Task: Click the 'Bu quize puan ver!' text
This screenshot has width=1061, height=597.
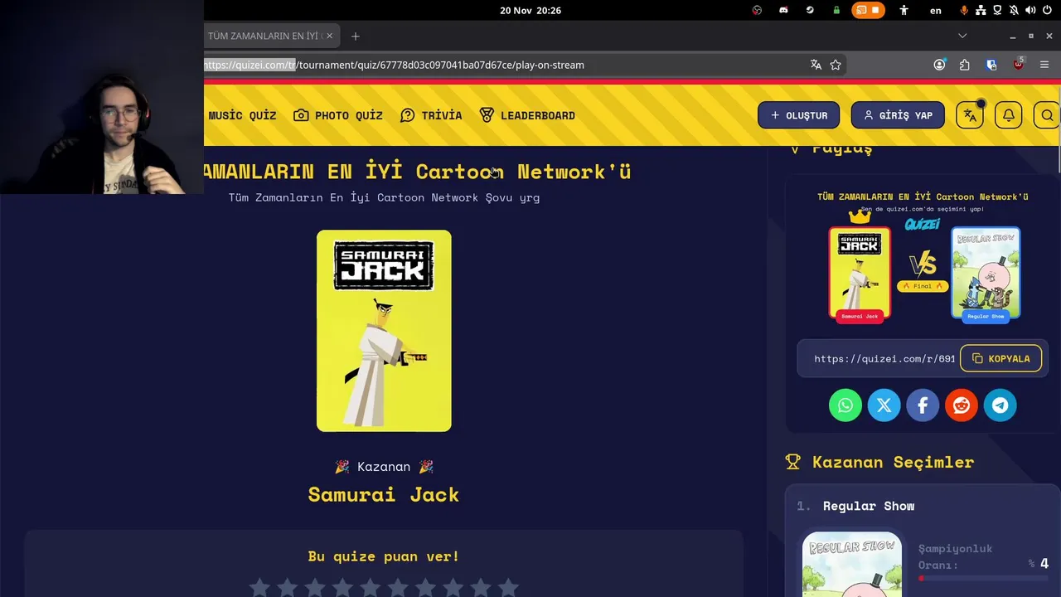Action: point(384,556)
